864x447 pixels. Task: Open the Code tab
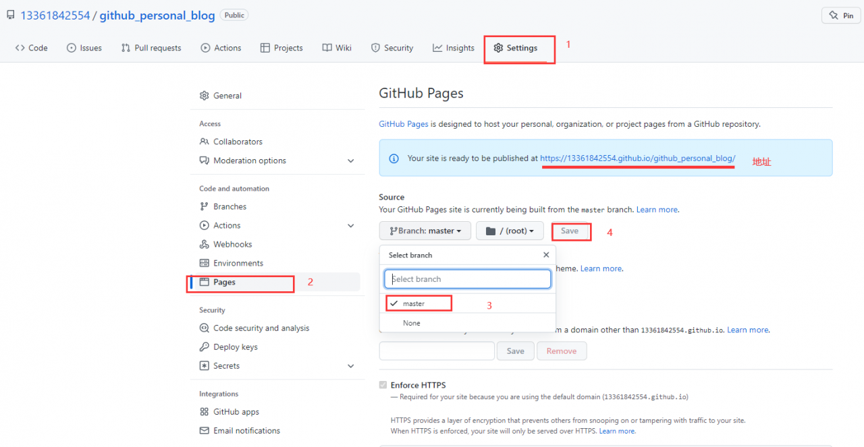pyautogui.click(x=32, y=48)
